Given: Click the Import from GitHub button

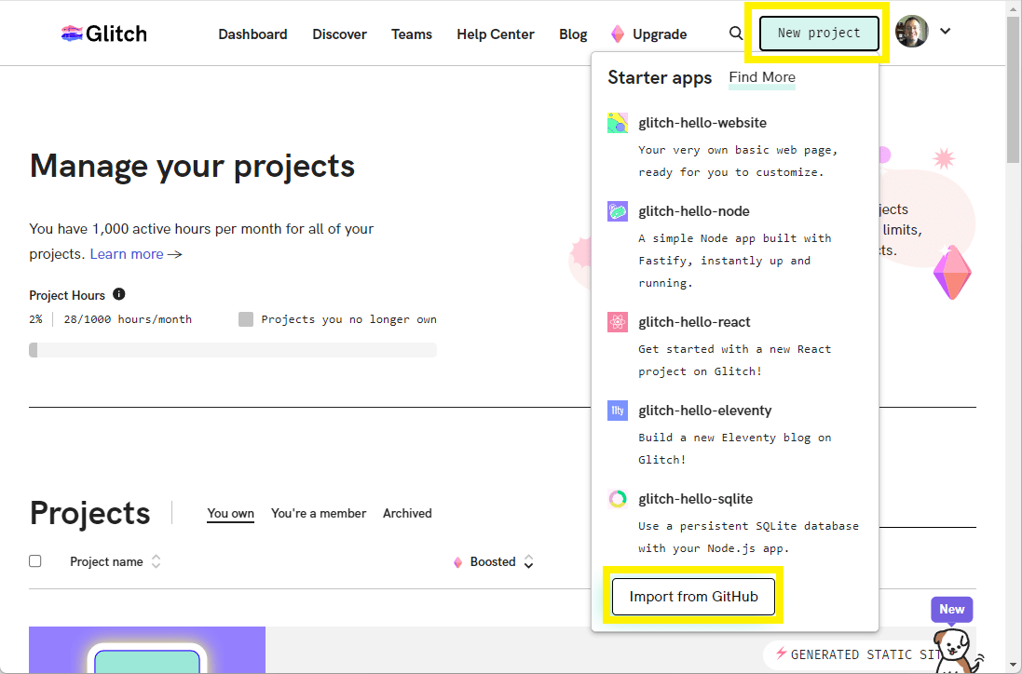Looking at the screenshot, I should pyautogui.click(x=693, y=596).
